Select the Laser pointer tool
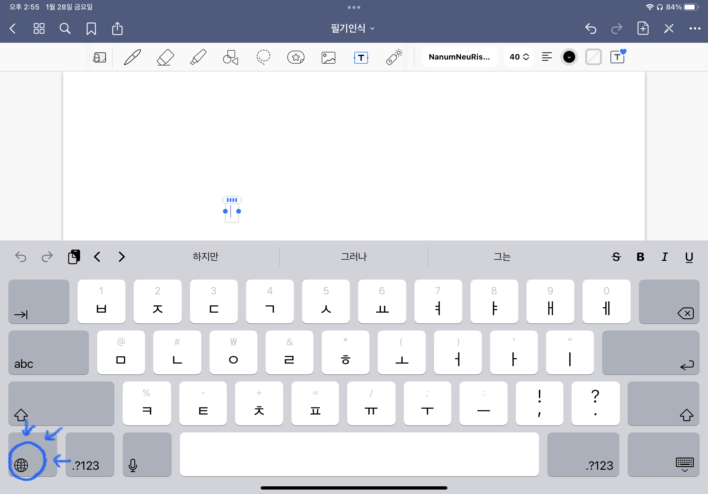Screen dimensions: 708x494 point(394,57)
